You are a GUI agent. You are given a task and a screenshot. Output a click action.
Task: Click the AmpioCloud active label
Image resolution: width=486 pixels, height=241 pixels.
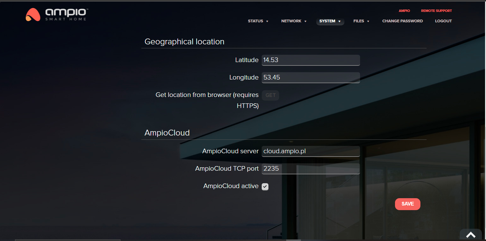coord(231,186)
